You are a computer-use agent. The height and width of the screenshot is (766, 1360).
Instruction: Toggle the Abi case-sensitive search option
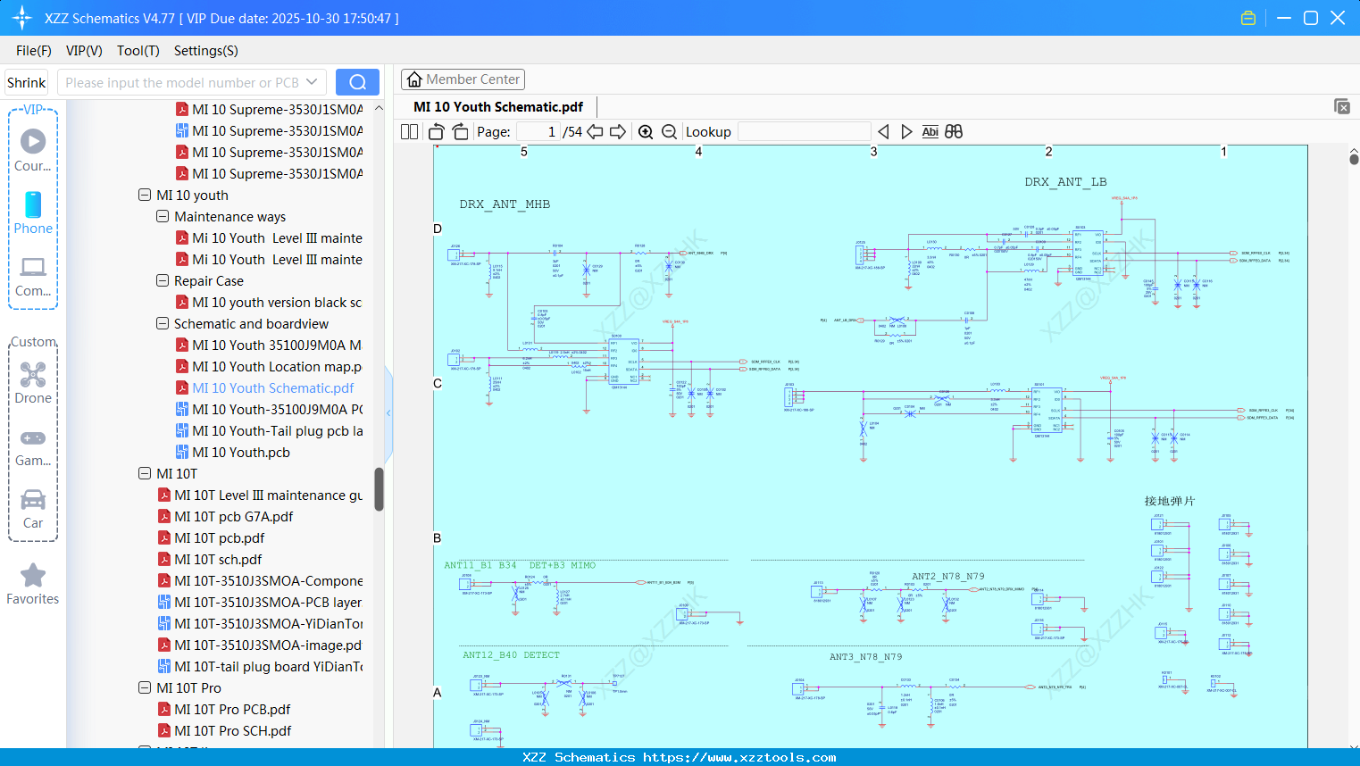pos(930,131)
